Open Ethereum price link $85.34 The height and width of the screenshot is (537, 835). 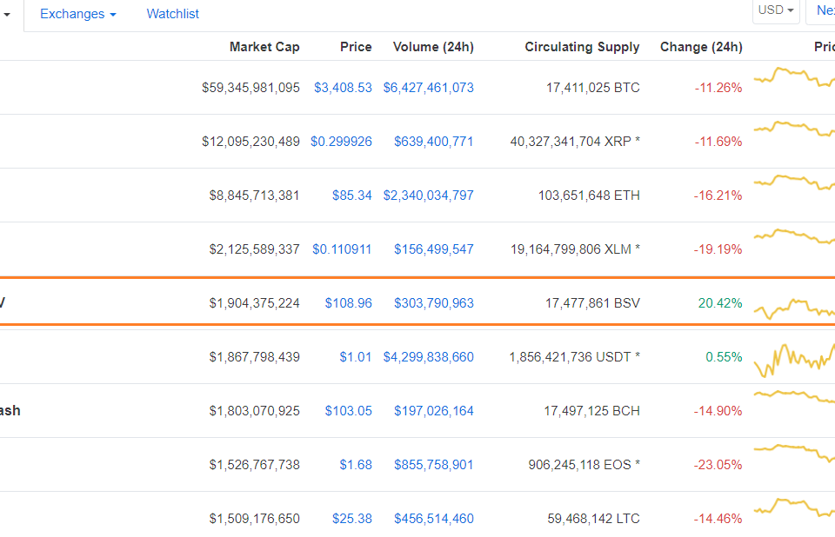pyautogui.click(x=352, y=196)
